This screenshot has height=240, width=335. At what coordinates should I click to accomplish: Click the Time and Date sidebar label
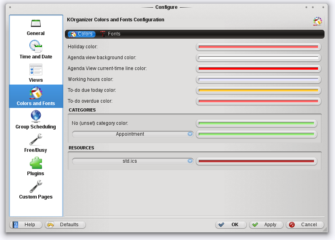click(x=36, y=57)
